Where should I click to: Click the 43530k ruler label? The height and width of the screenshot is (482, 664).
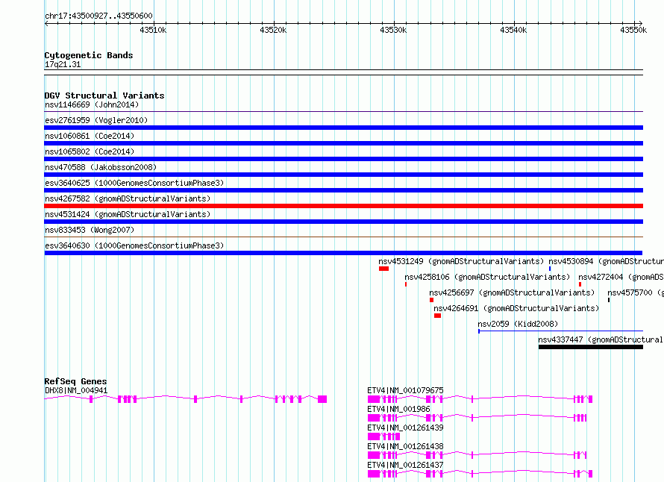393,30
